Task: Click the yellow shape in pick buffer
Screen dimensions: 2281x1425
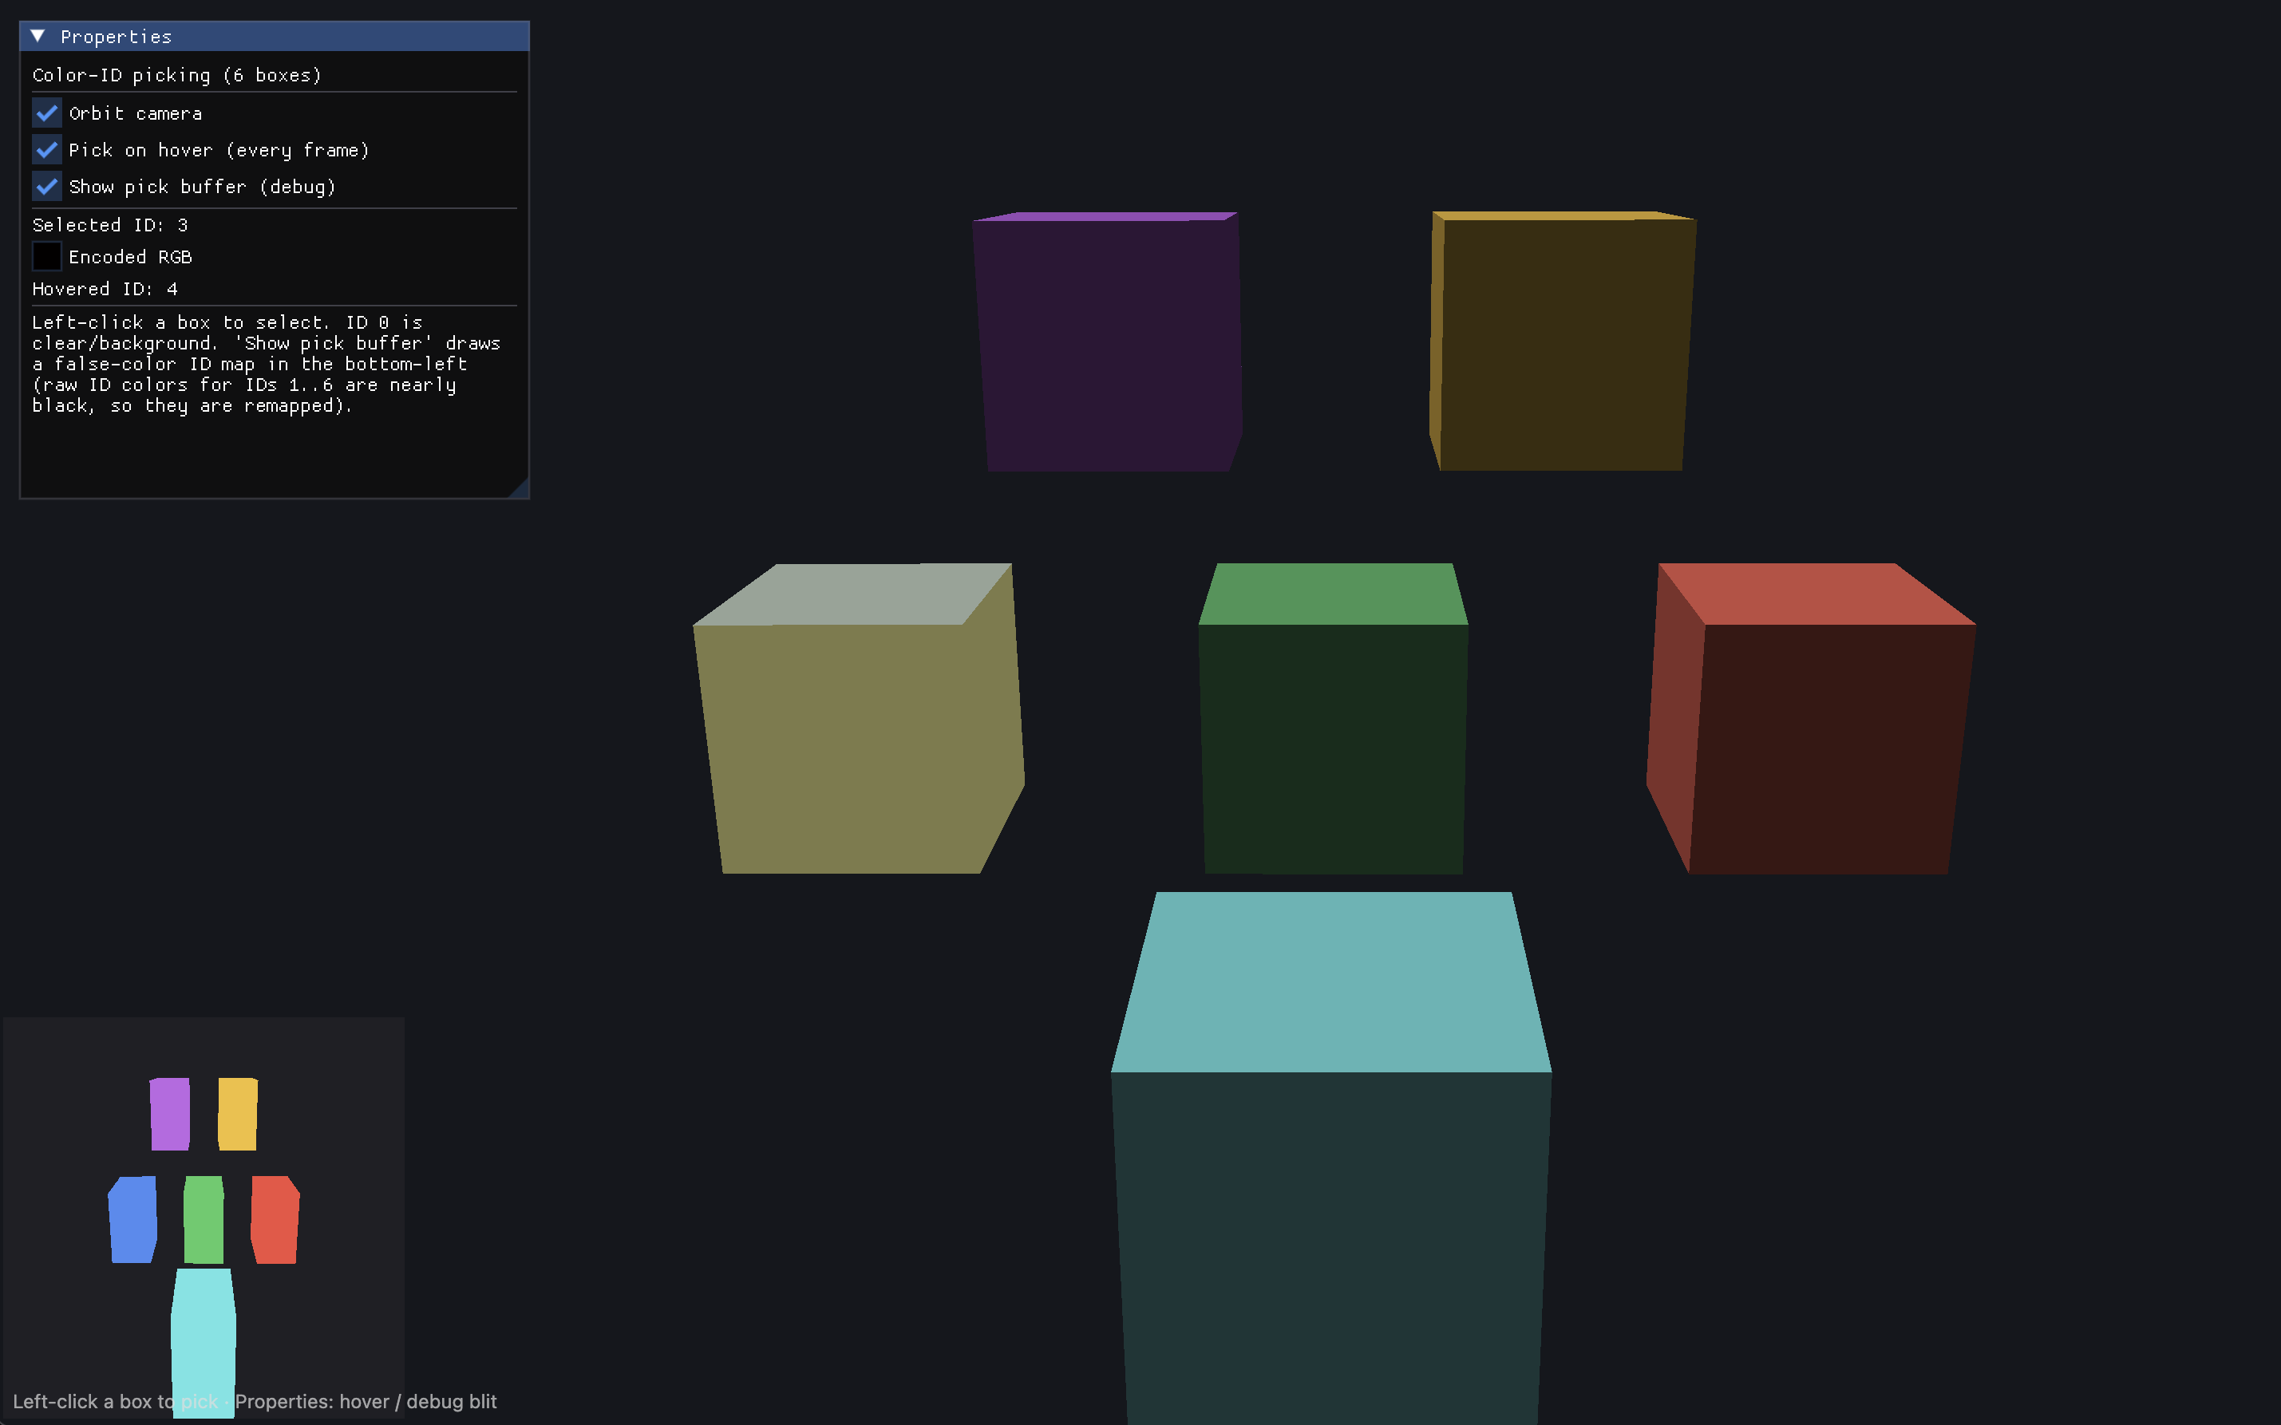Action: click(x=238, y=1114)
